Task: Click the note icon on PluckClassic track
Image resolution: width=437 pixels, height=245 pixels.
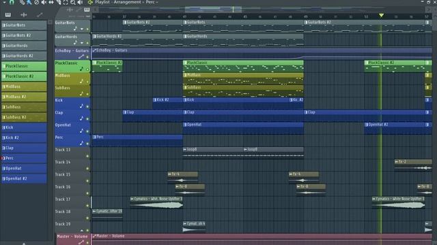Action: point(81,69)
